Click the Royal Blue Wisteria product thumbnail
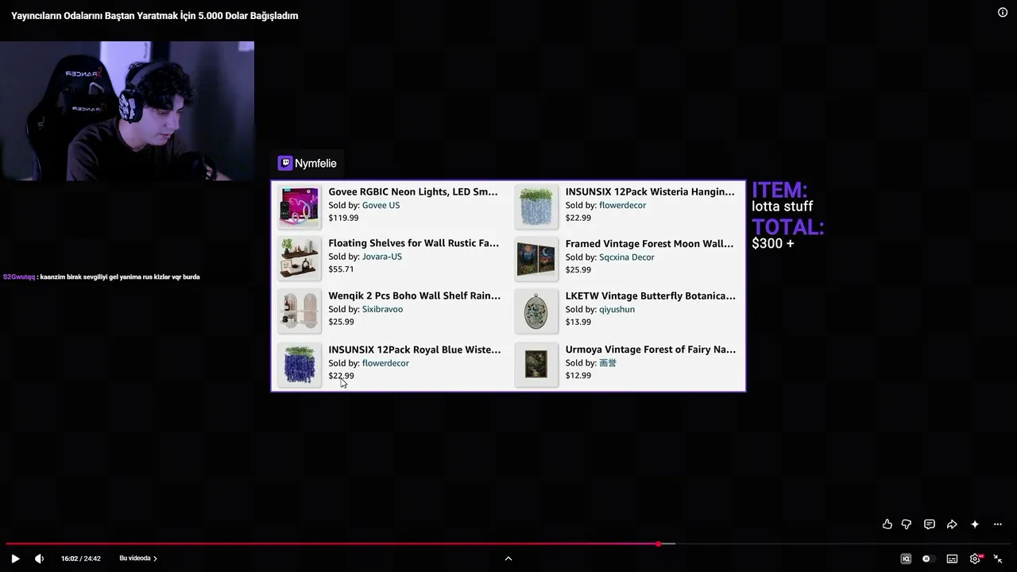 coord(299,364)
